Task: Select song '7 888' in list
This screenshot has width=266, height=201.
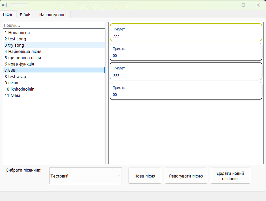Action: point(54,70)
